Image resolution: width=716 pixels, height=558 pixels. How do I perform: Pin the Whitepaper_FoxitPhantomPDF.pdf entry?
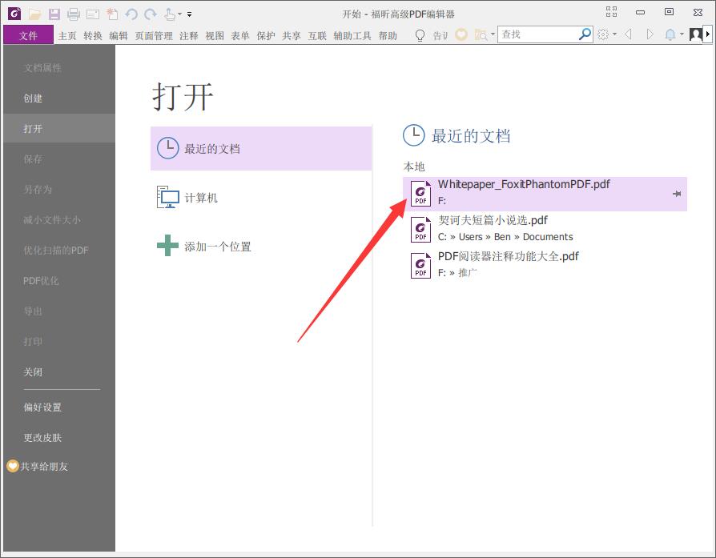(677, 194)
